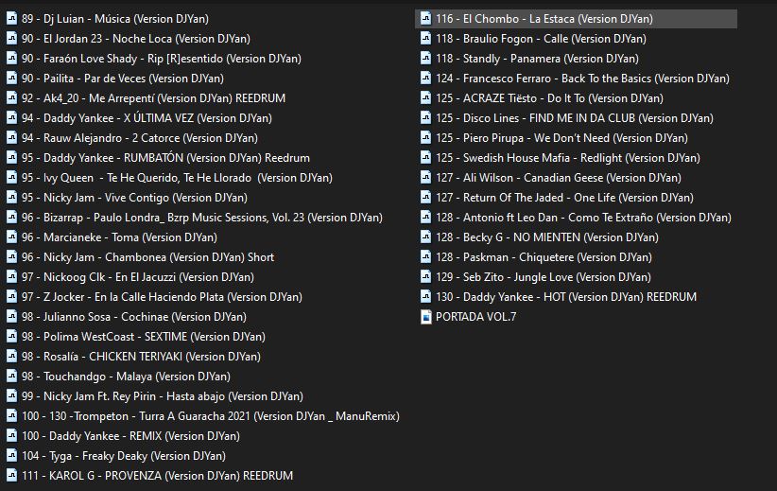Screen dimensions: 777x491
Task: Click the icon beside Swedish House Mafia - Redlight
Action: pos(425,157)
